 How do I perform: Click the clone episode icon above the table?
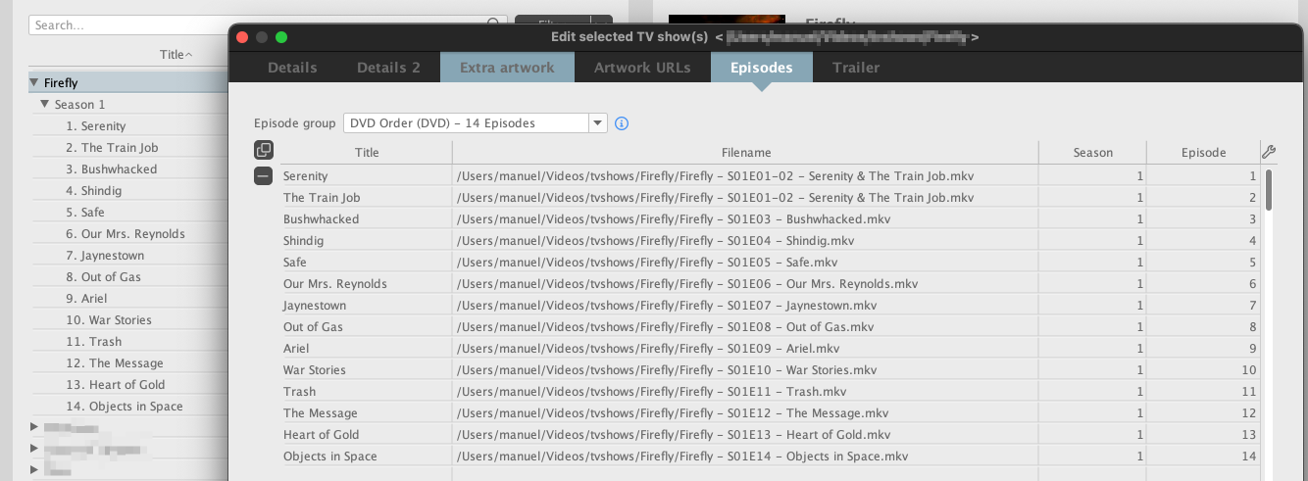pyautogui.click(x=264, y=151)
